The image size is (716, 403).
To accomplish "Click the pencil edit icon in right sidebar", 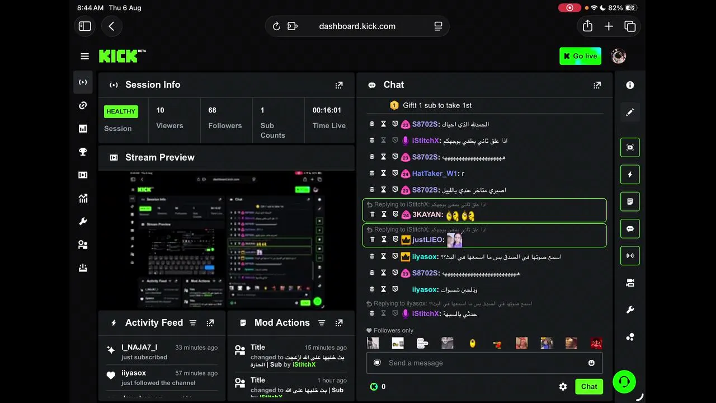I will pos(630,113).
